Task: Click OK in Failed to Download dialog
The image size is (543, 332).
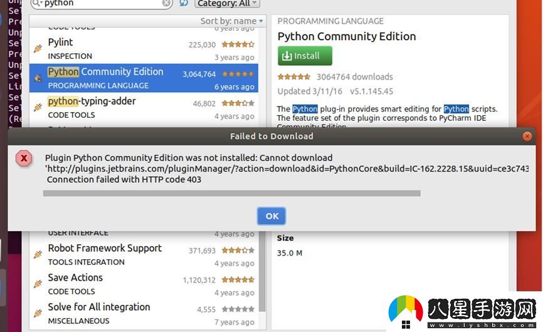Action: pyautogui.click(x=271, y=216)
